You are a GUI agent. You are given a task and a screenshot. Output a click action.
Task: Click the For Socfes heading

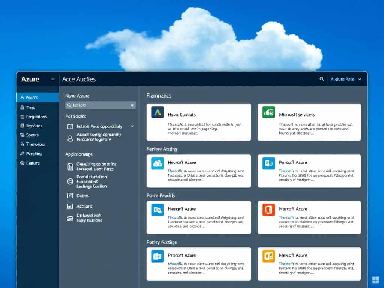point(76,117)
